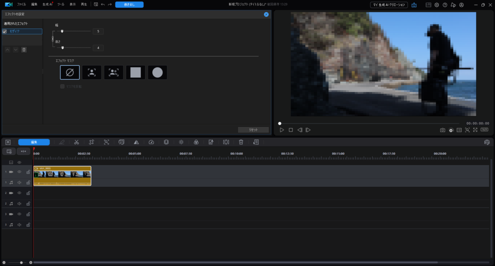This screenshot has height=266, width=495.
Task: Click the 幅 width slider handle
Action: [62, 31]
